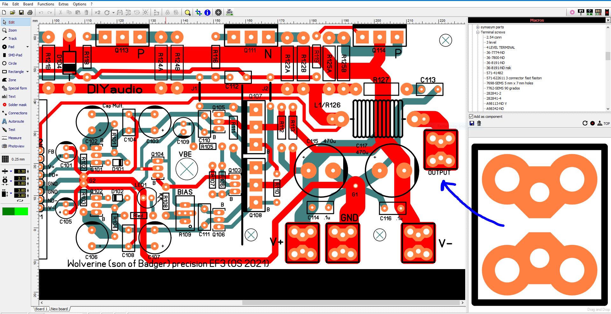
Task: Open the Extras menu
Action: tap(63, 4)
